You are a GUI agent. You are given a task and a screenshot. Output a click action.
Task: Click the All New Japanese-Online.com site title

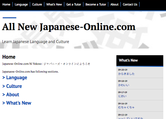[x=69, y=27]
